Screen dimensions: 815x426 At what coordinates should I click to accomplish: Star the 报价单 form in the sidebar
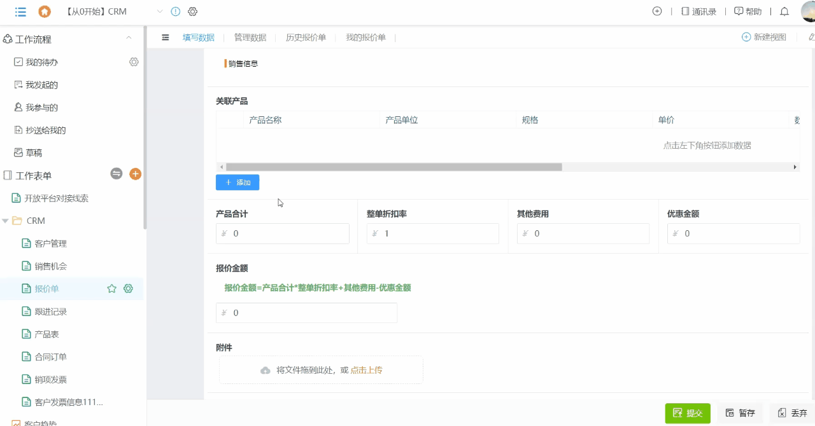point(111,288)
